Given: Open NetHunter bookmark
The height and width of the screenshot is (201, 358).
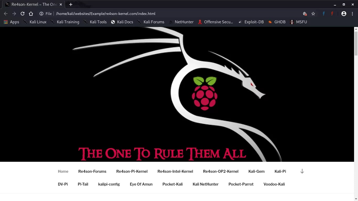Looking at the screenshot, I should click(181, 22).
